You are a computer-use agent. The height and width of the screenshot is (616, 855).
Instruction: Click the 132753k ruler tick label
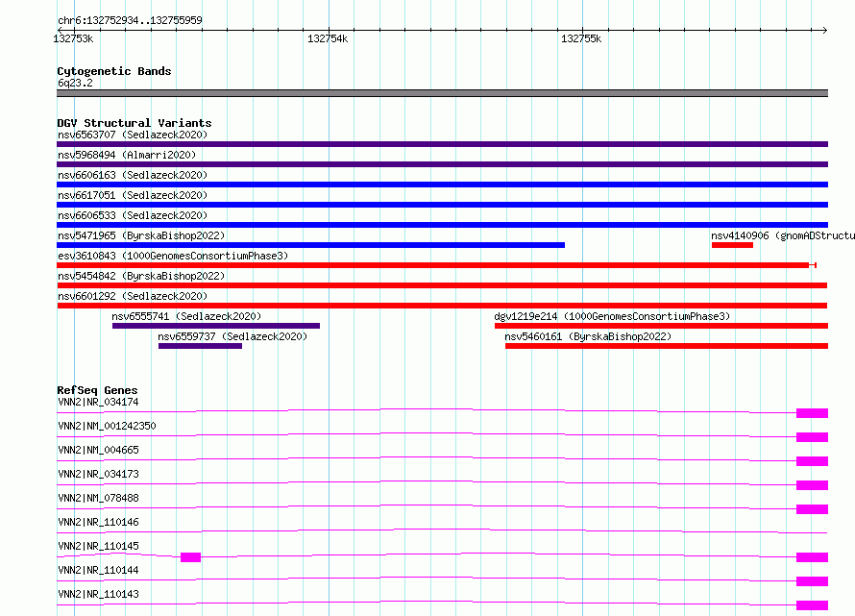coord(73,38)
